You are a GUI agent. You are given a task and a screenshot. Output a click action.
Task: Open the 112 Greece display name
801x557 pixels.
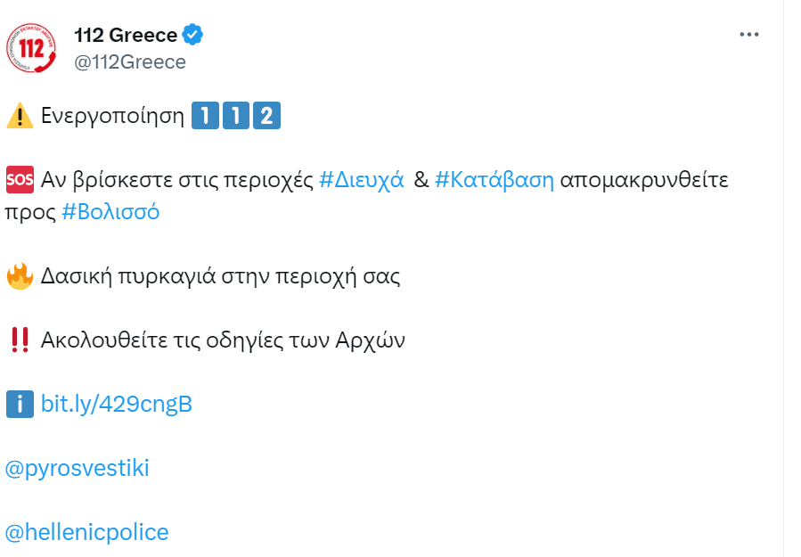[x=126, y=36]
